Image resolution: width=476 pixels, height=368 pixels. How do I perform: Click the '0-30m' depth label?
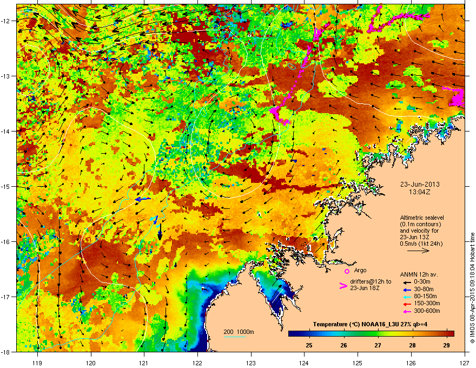422,282
